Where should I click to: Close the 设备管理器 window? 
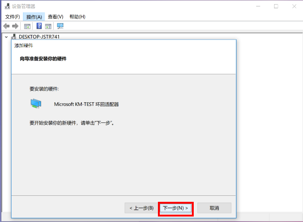(x=292, y=6)
